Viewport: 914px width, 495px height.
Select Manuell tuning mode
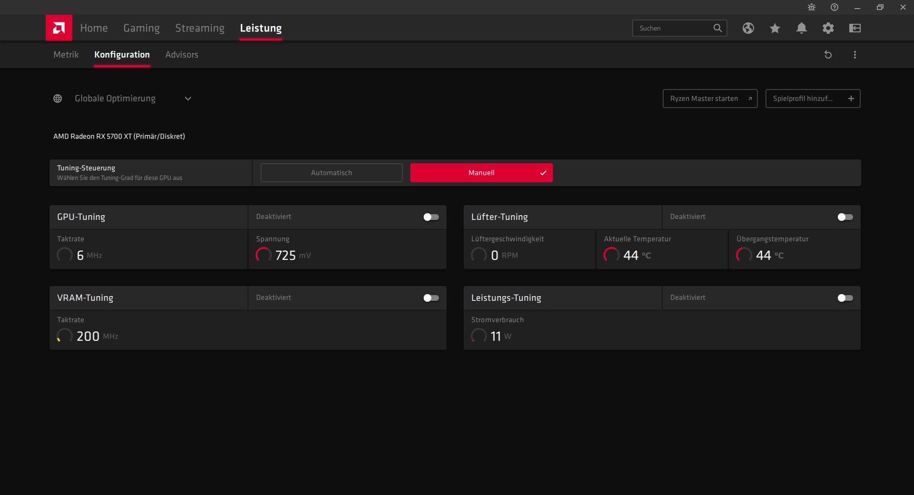(x=482, y=173)
